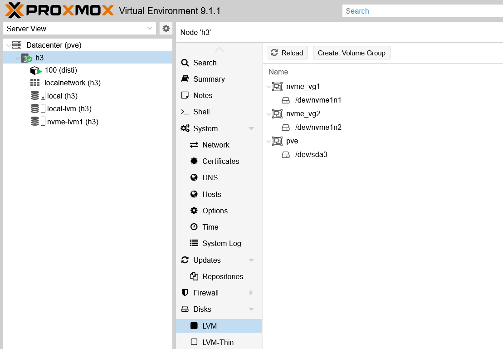
Task: Click the h3 node status icon
Action: 27,58
